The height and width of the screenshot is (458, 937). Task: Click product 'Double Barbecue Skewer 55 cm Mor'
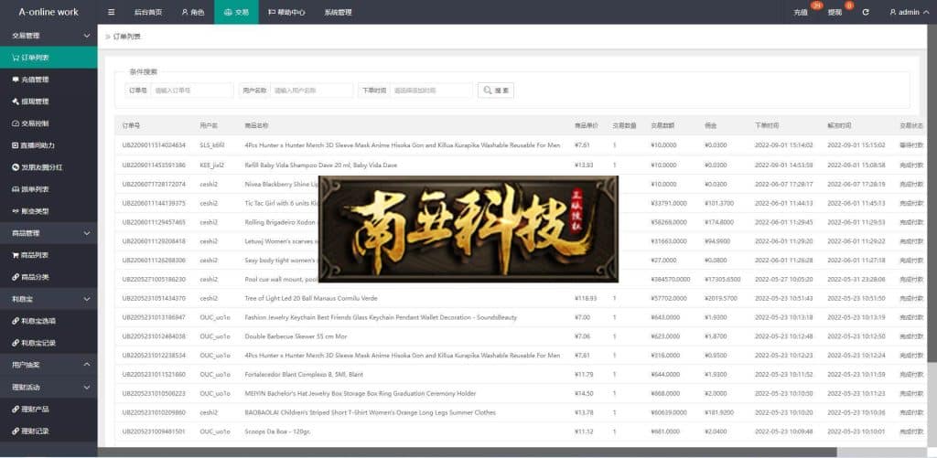(296, 336)
